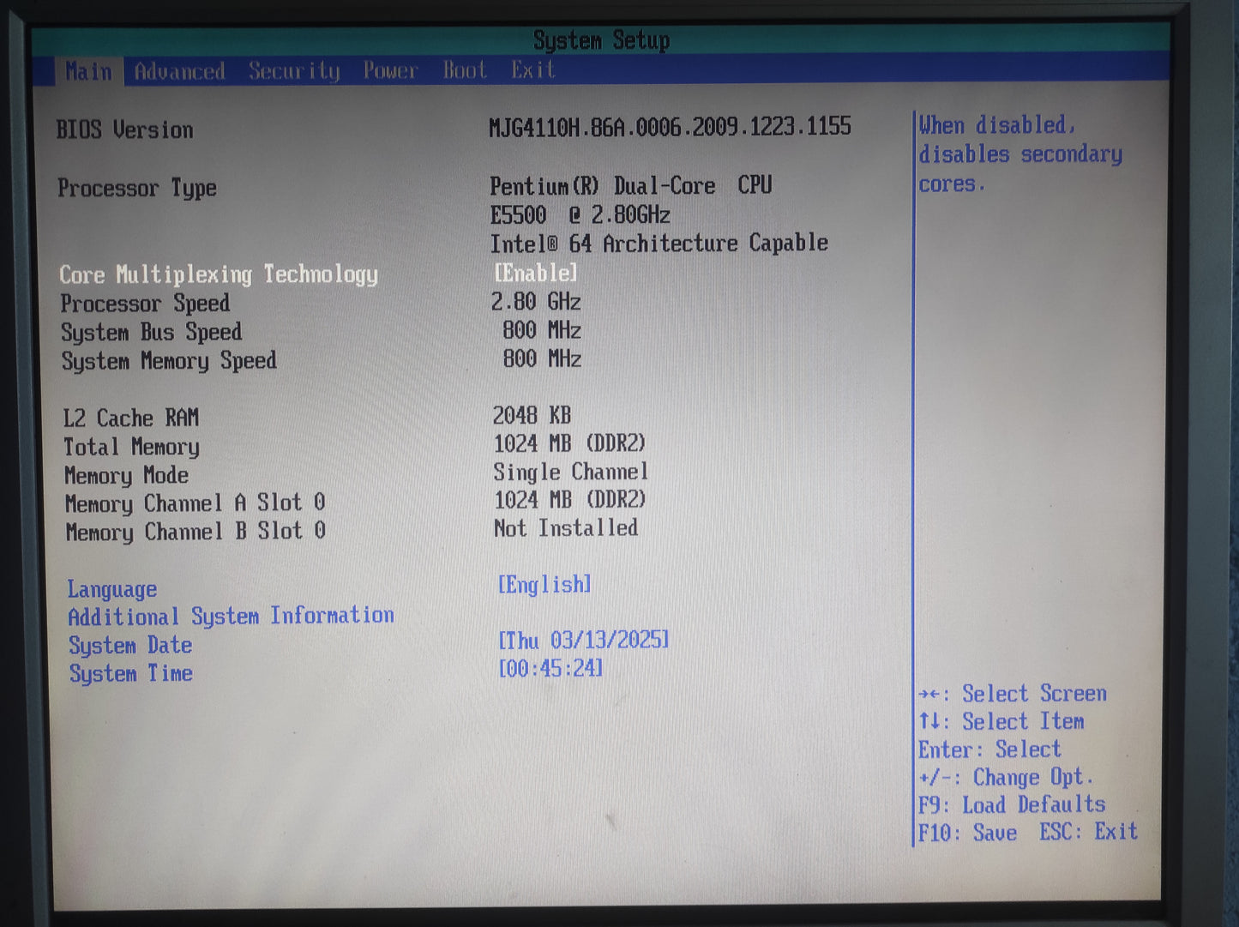Select the Core Multiplexing Technology label

pyautogui.click(x=219, y=274)
